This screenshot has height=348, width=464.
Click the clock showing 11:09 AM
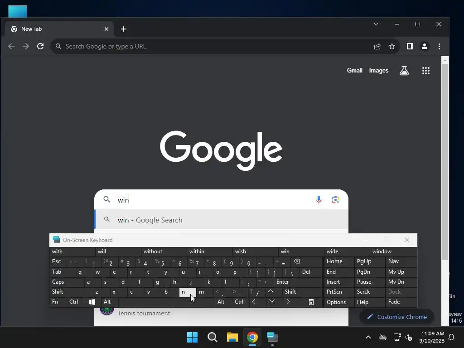432,337
